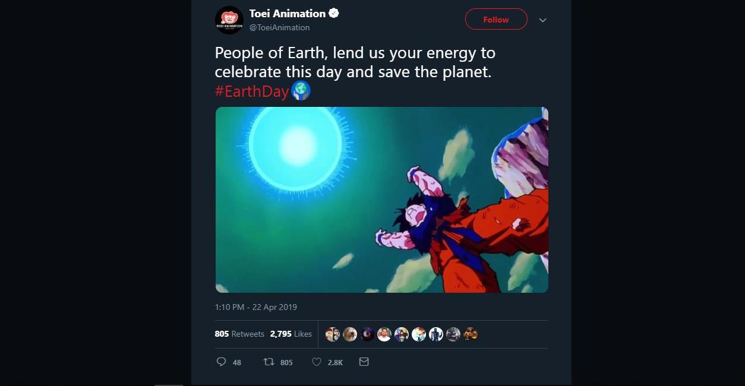Image resolution: width=745 pixels, height=386 pixels.
Task: Follow the Toei Animation account
Action: [x=495, y=20]
